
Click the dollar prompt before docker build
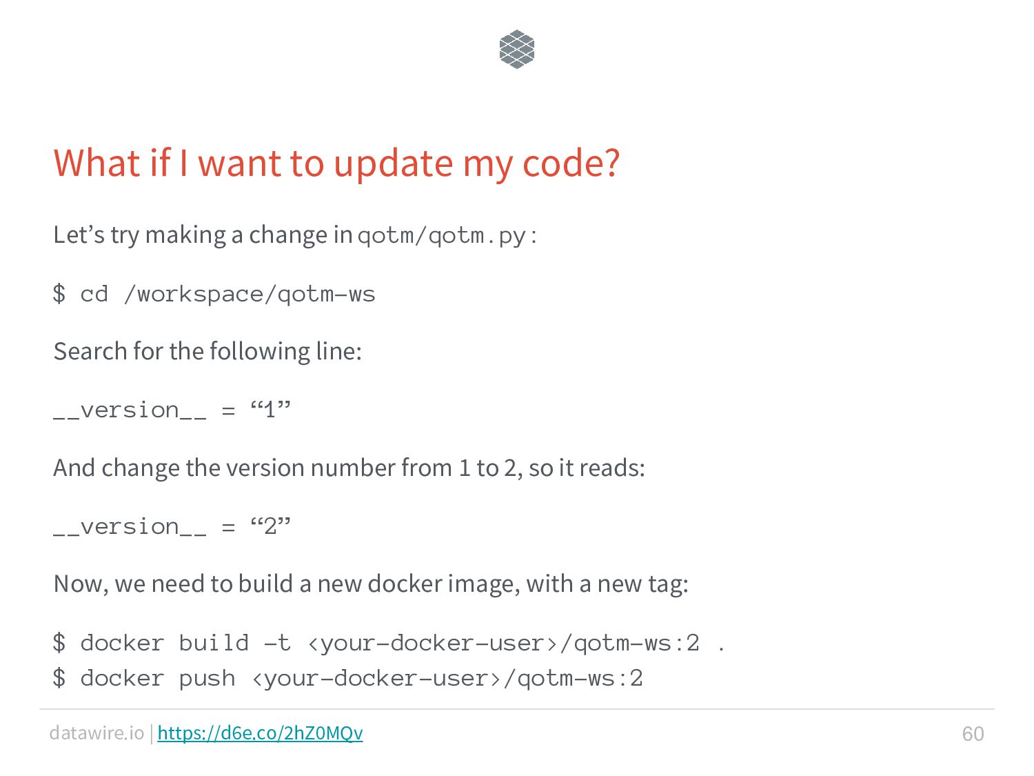[59, 643]
